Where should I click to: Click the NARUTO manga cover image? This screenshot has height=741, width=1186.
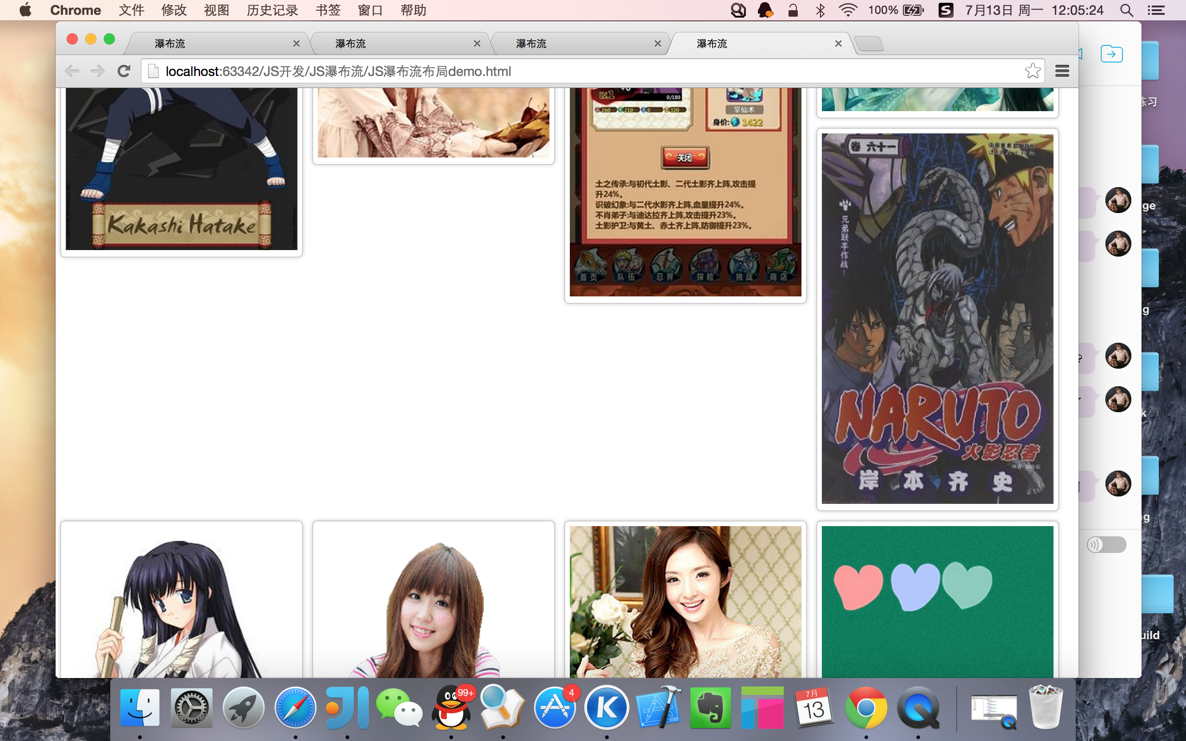point(937,319)
